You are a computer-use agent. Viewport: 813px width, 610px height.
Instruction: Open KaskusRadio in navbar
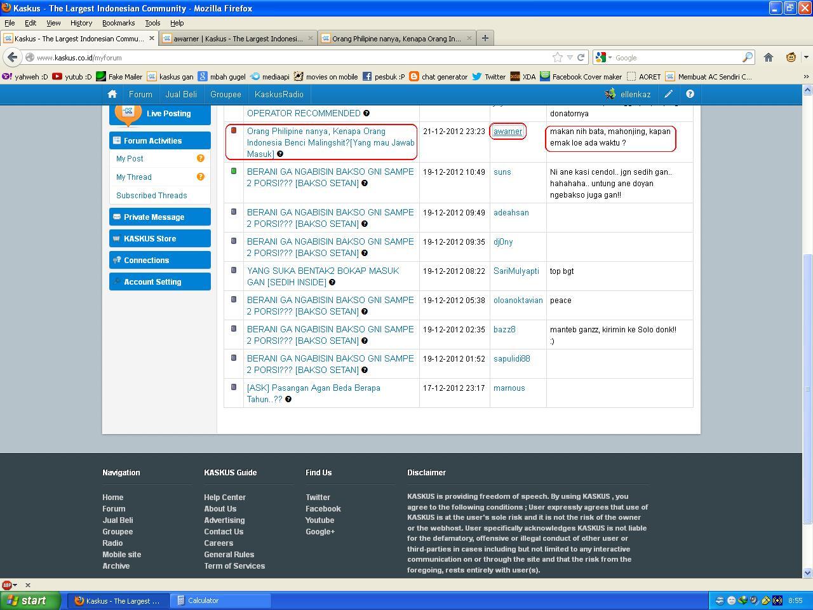279,94
